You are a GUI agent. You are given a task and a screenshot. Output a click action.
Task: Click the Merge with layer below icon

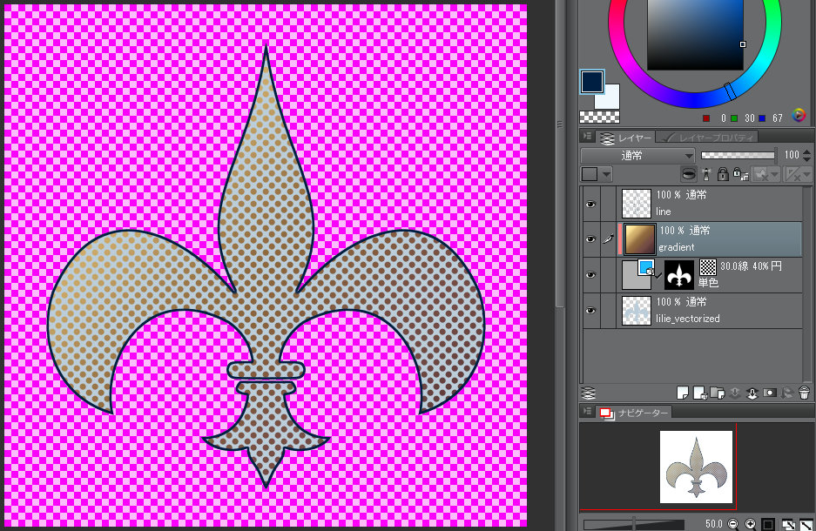[x=752, y=393]
